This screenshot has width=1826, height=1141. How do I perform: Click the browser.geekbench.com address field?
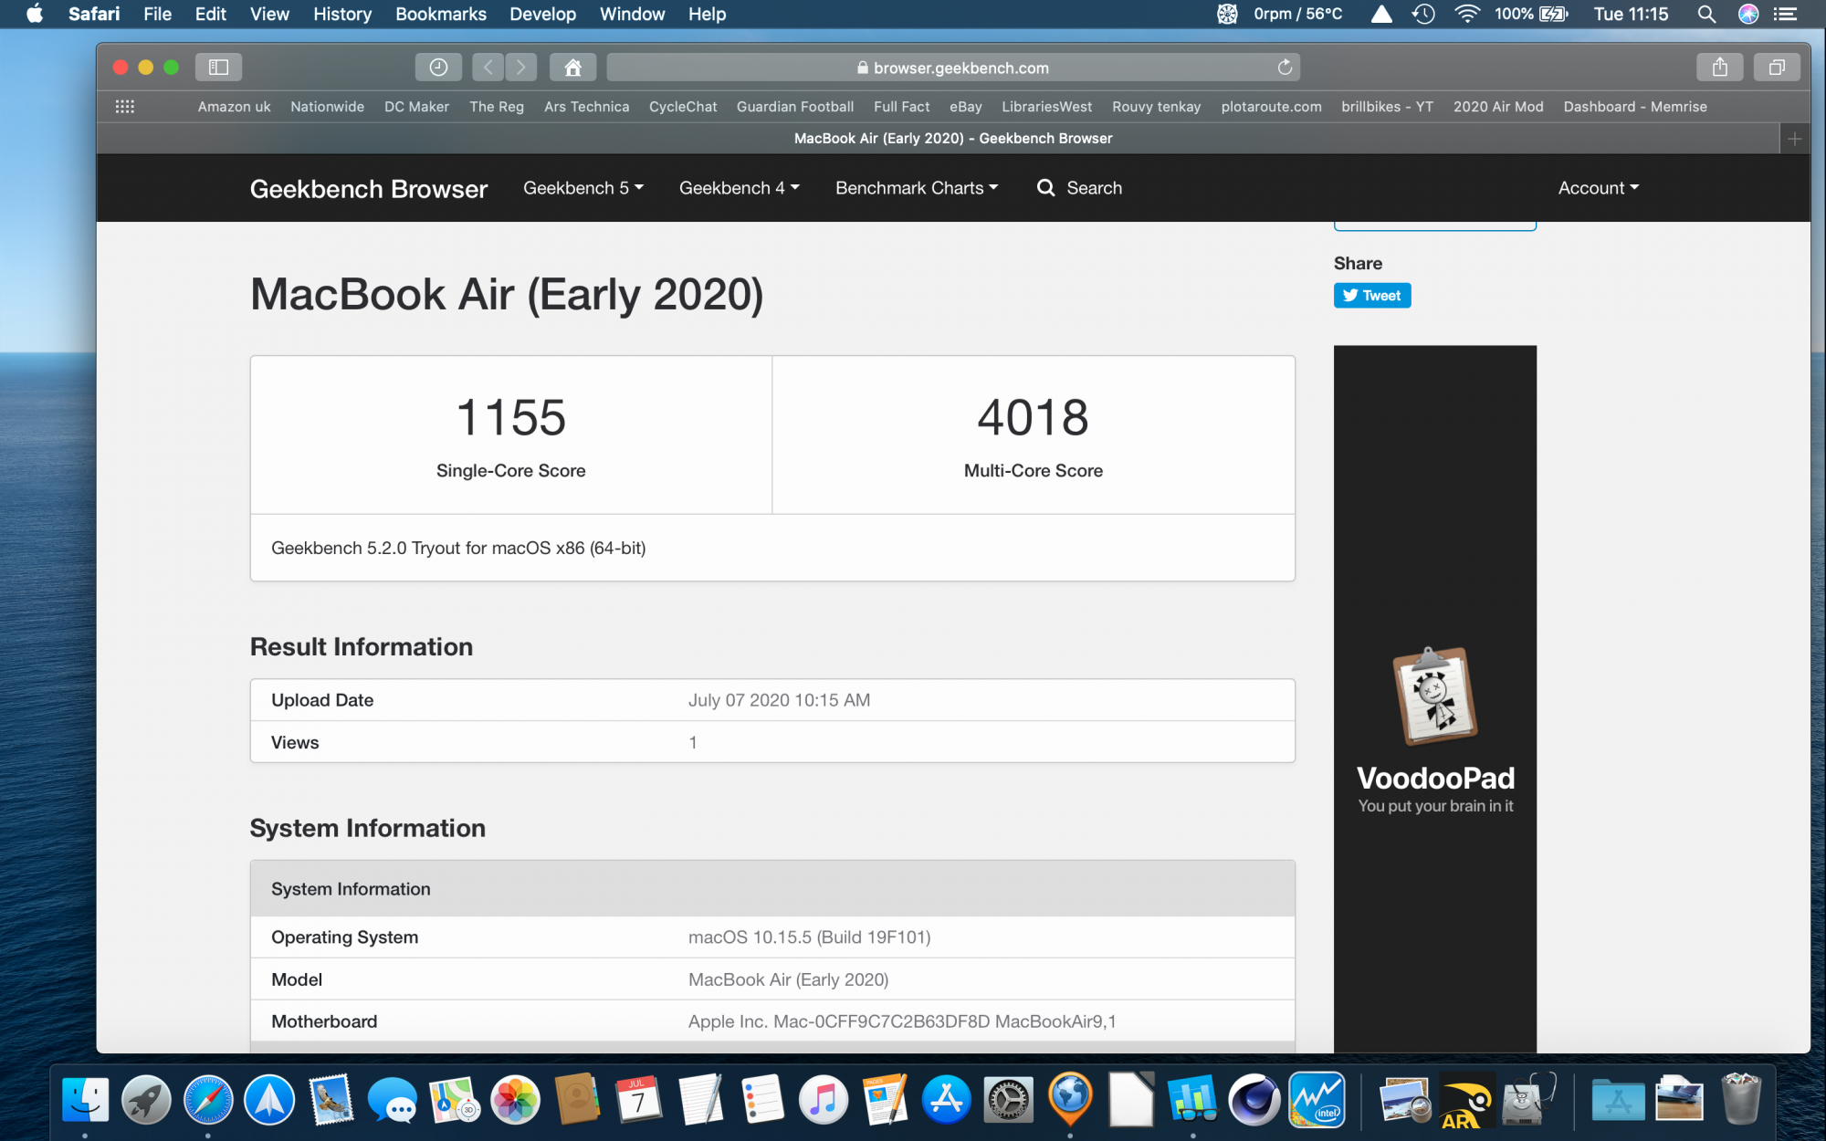[x=953, y=68]
